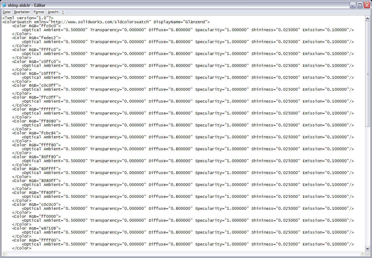Click the vertical scrollbar thumb
Viewport: 372px width, 258px height.
click(x=368, y=74)
